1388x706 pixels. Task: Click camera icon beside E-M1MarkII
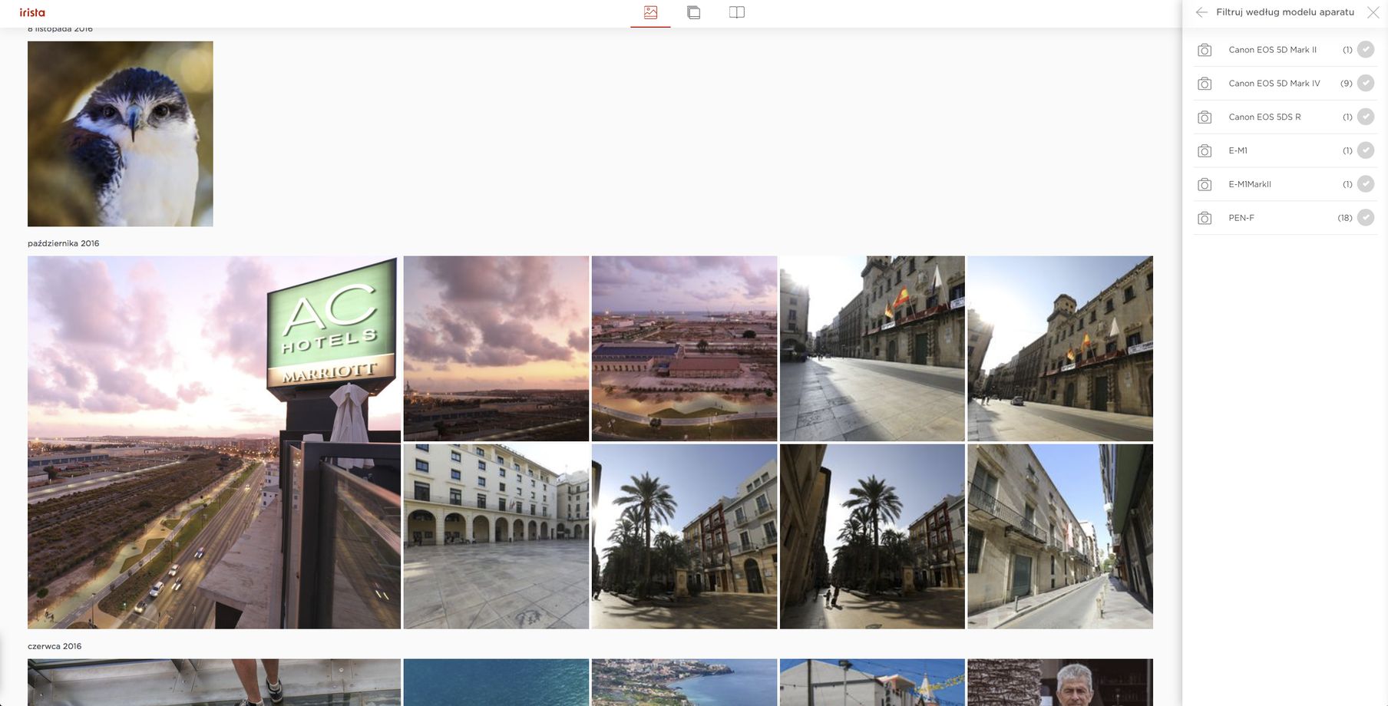1205,185
